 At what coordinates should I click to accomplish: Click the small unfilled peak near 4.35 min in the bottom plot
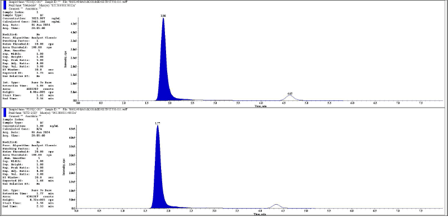(x=276, y=206)
